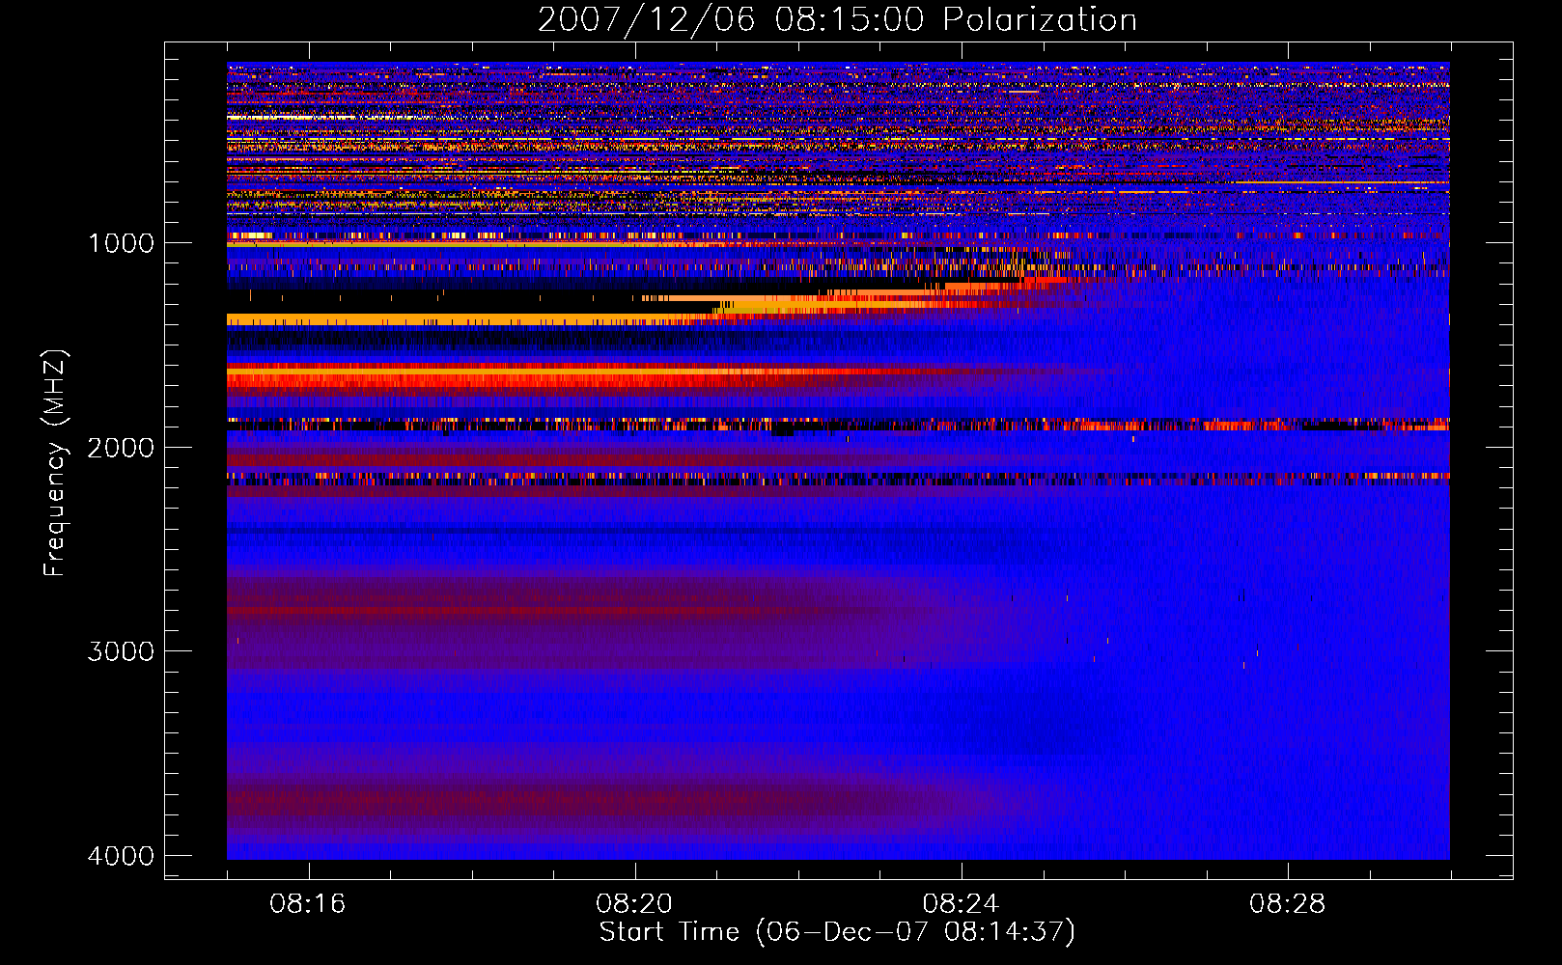Click the 08:16 time tick label
Image resolution: width=1562 pixels, height=965 pixels.
tap(308, 904)
